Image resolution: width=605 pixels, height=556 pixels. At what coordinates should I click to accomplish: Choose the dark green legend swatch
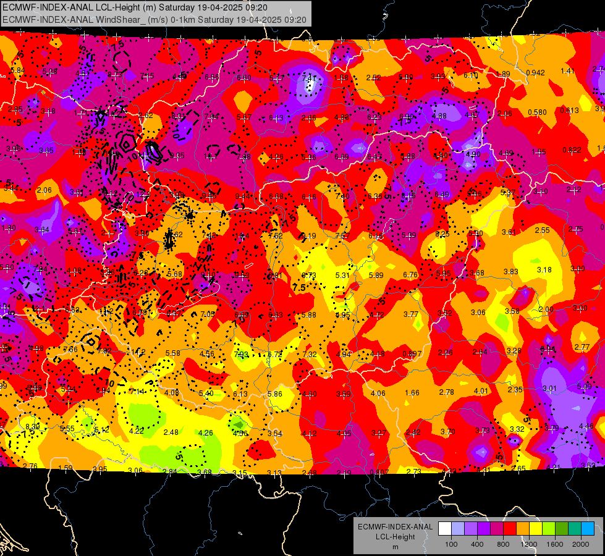561,529
